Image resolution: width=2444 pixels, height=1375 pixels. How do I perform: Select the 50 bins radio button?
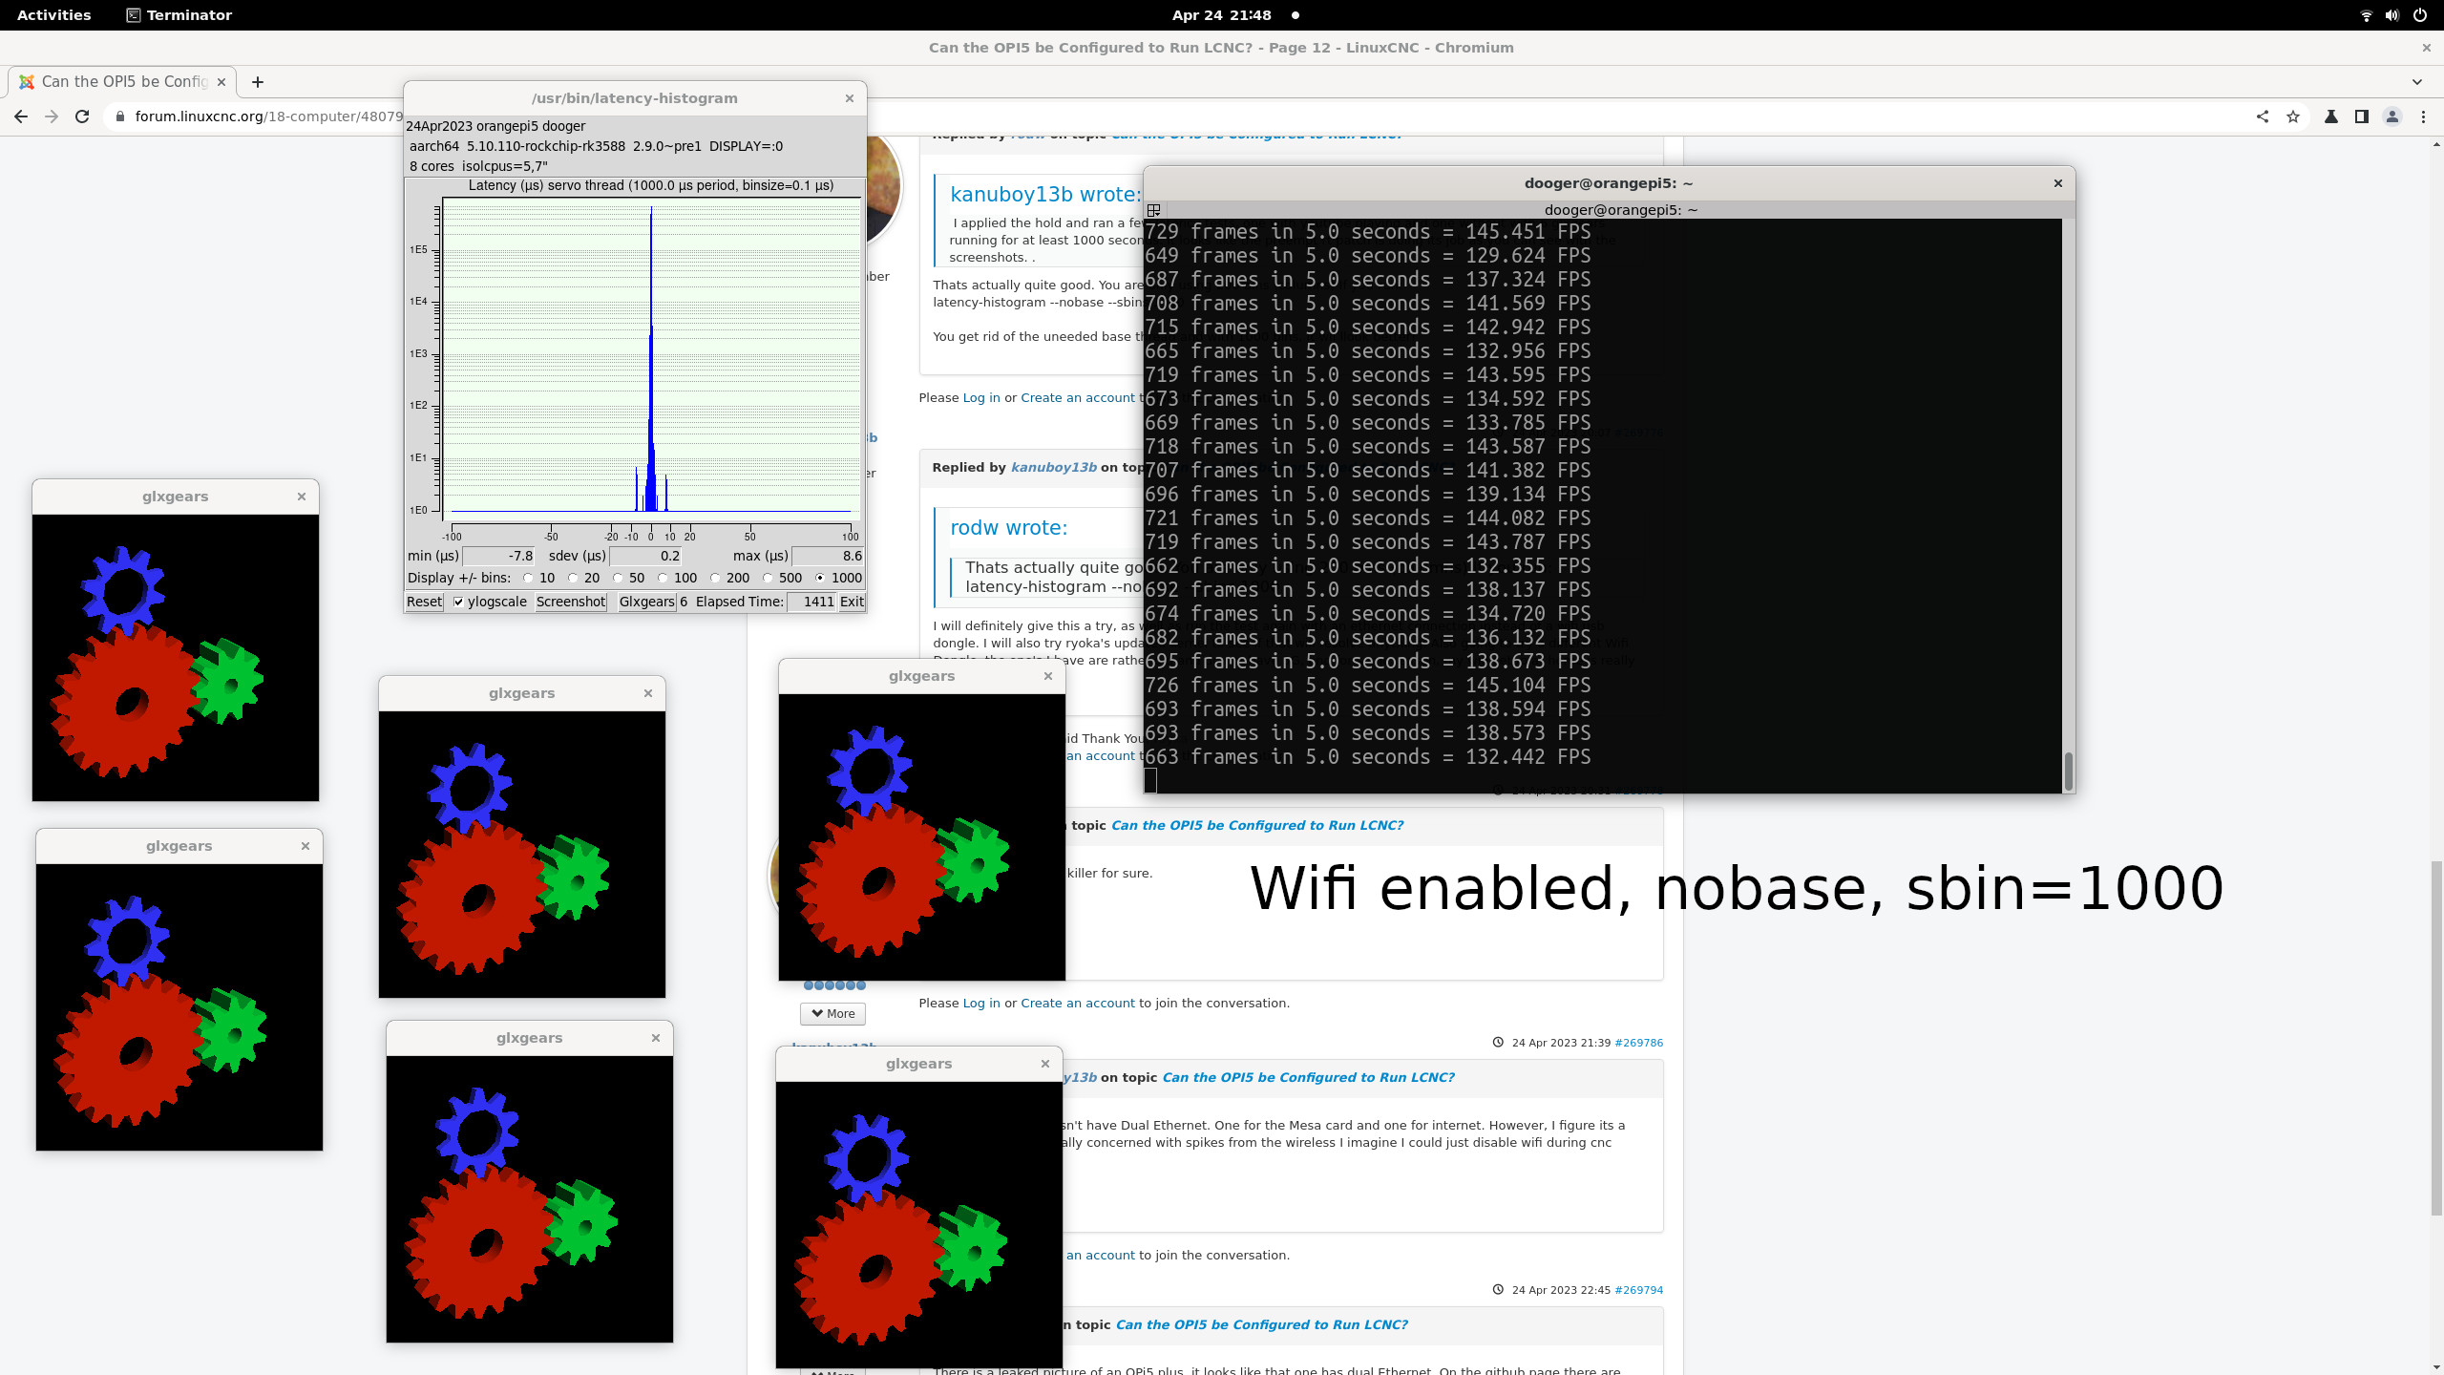click(x=618, y=578)
